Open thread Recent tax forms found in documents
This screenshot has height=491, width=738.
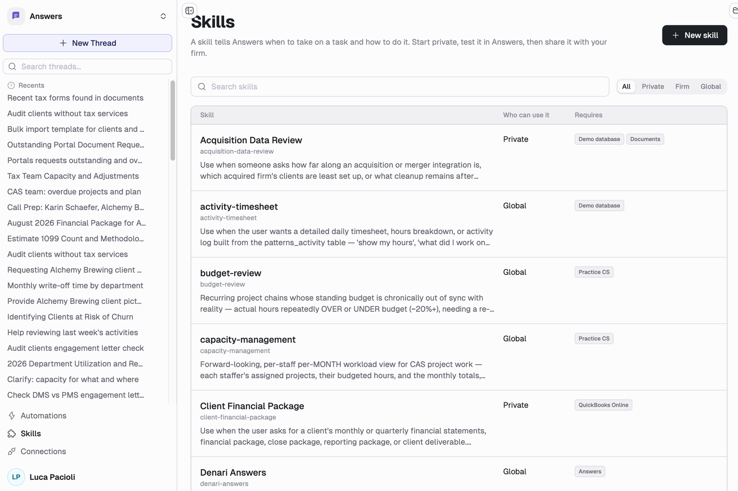point(75,98)
